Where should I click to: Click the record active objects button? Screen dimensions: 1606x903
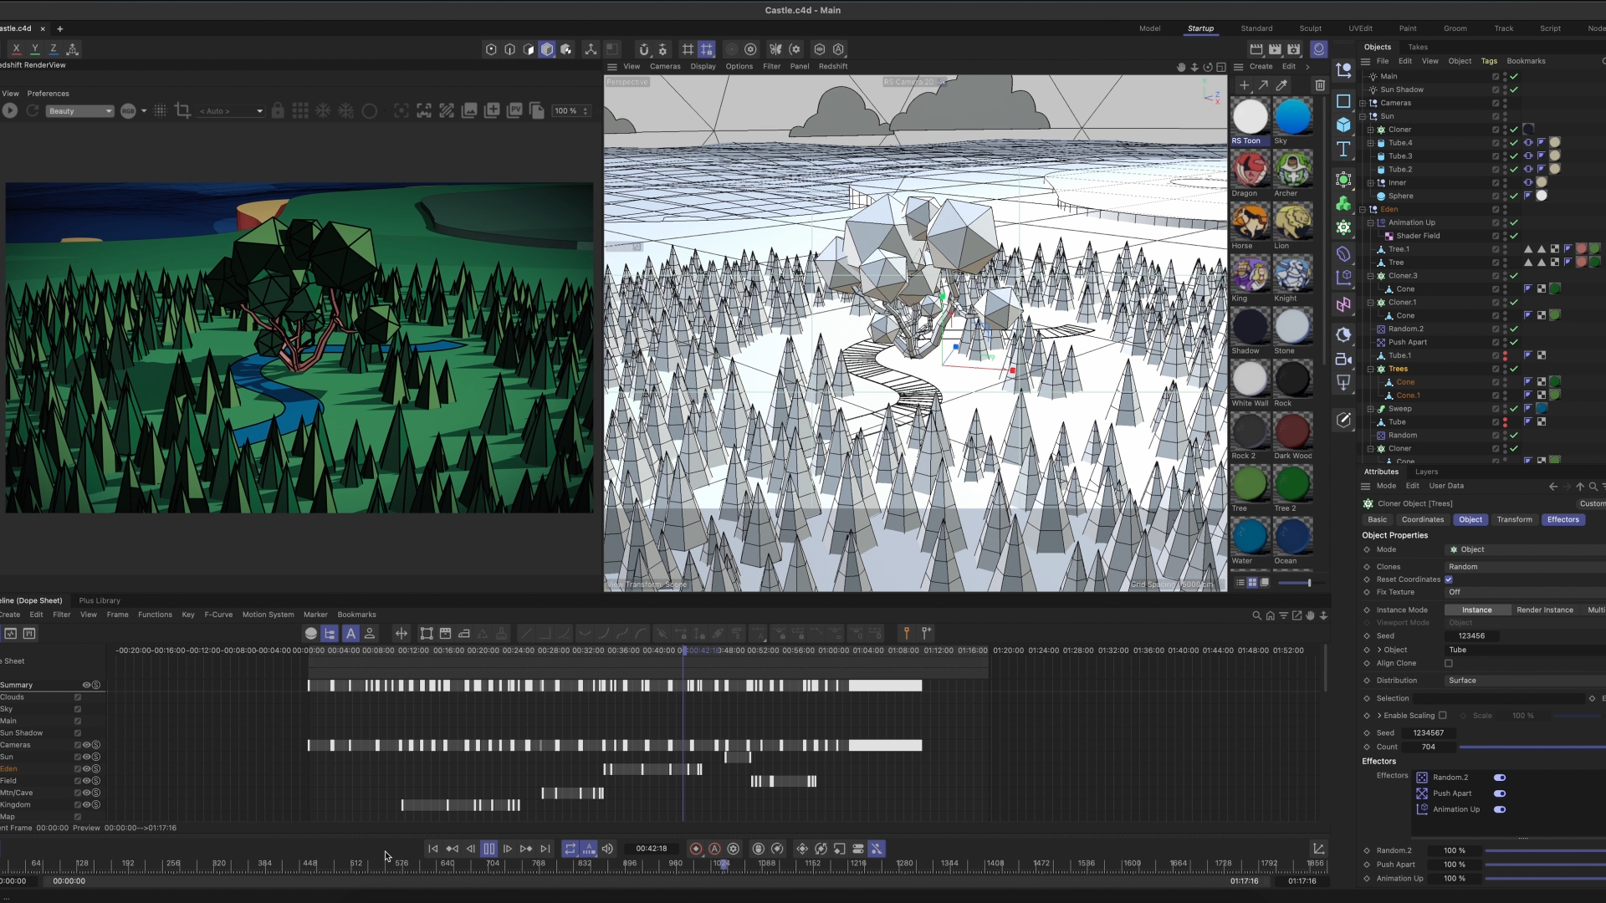(696, 849)
